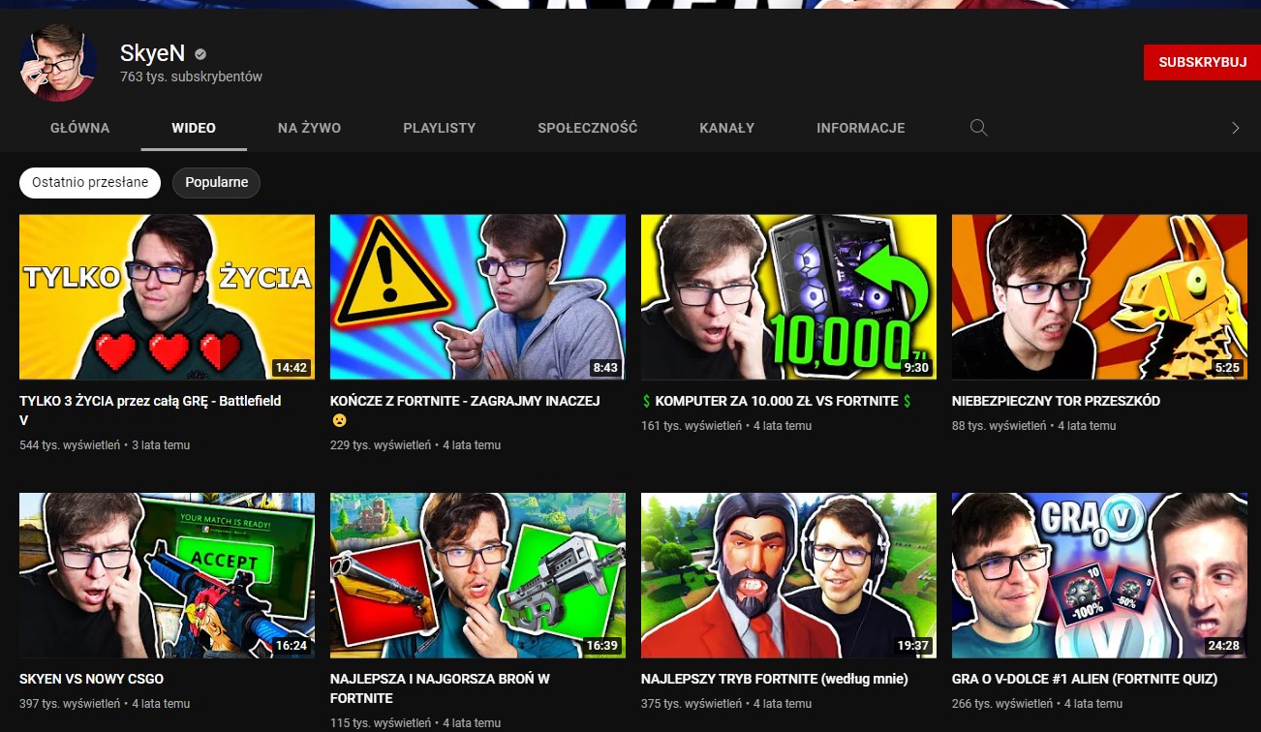The height and width of the screenshot is (732, 1261).
Task: Open the SKYEN VS NOWY CSGO thumbnail
Action: coord(167,576)
